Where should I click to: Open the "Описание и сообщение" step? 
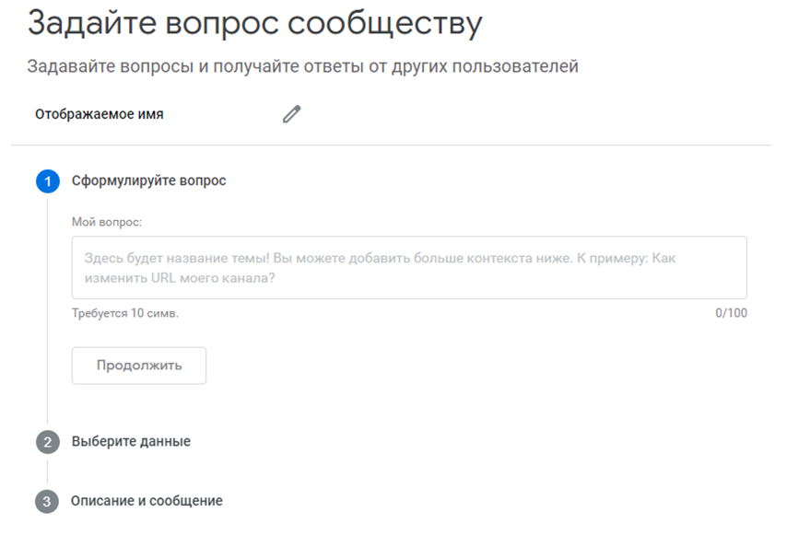click(147, 501)
